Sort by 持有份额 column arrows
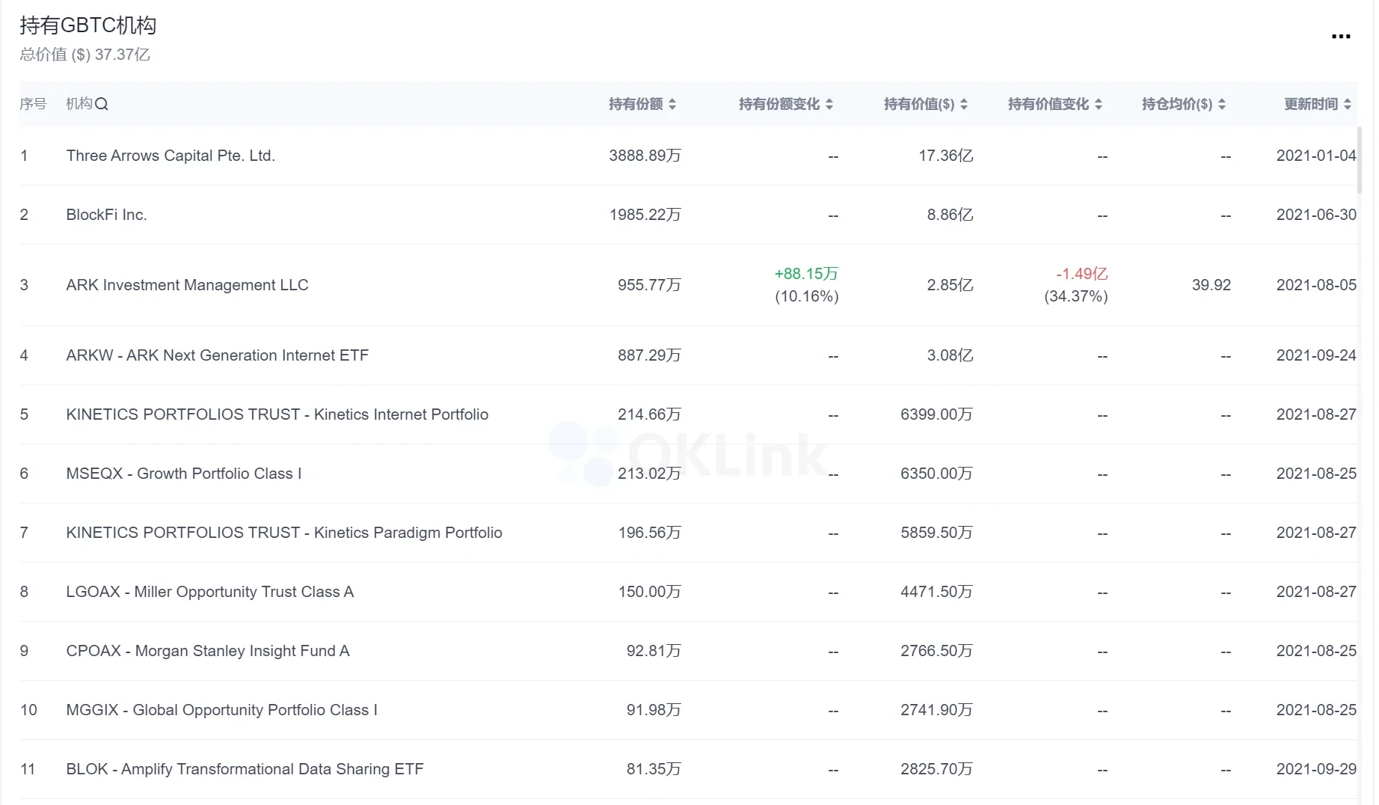 point(672,104)
